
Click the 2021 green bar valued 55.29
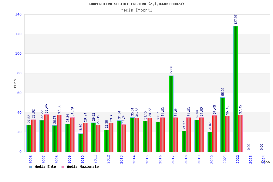click(223, 125)
